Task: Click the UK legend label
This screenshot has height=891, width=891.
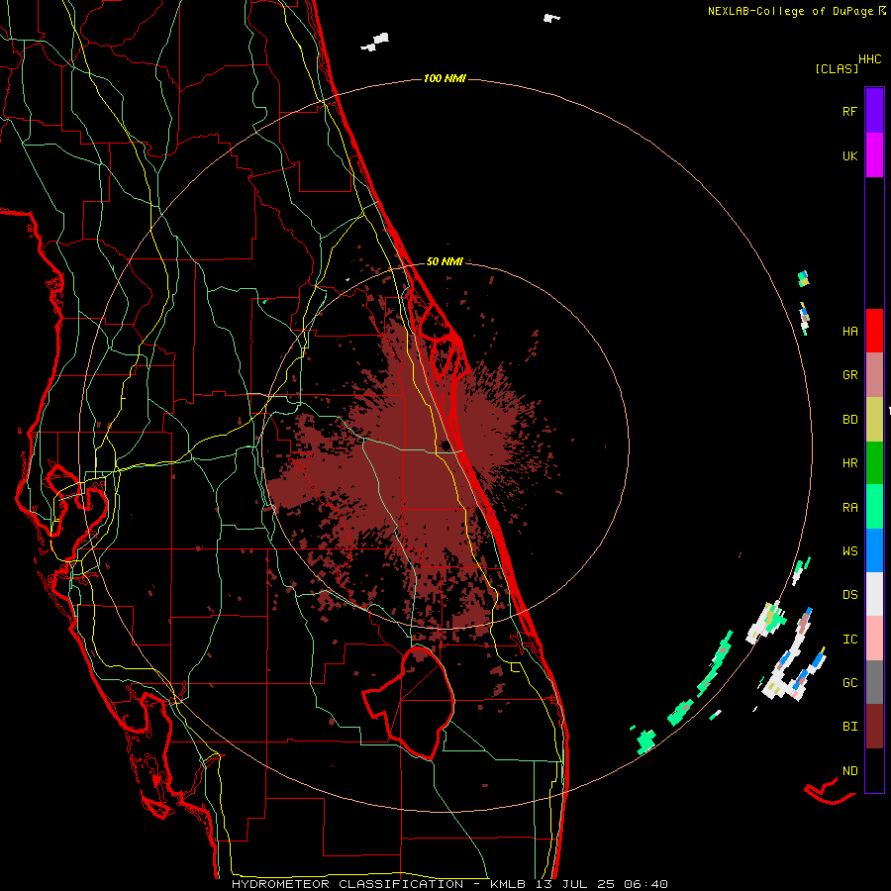Action: click(x=849, y=155)
